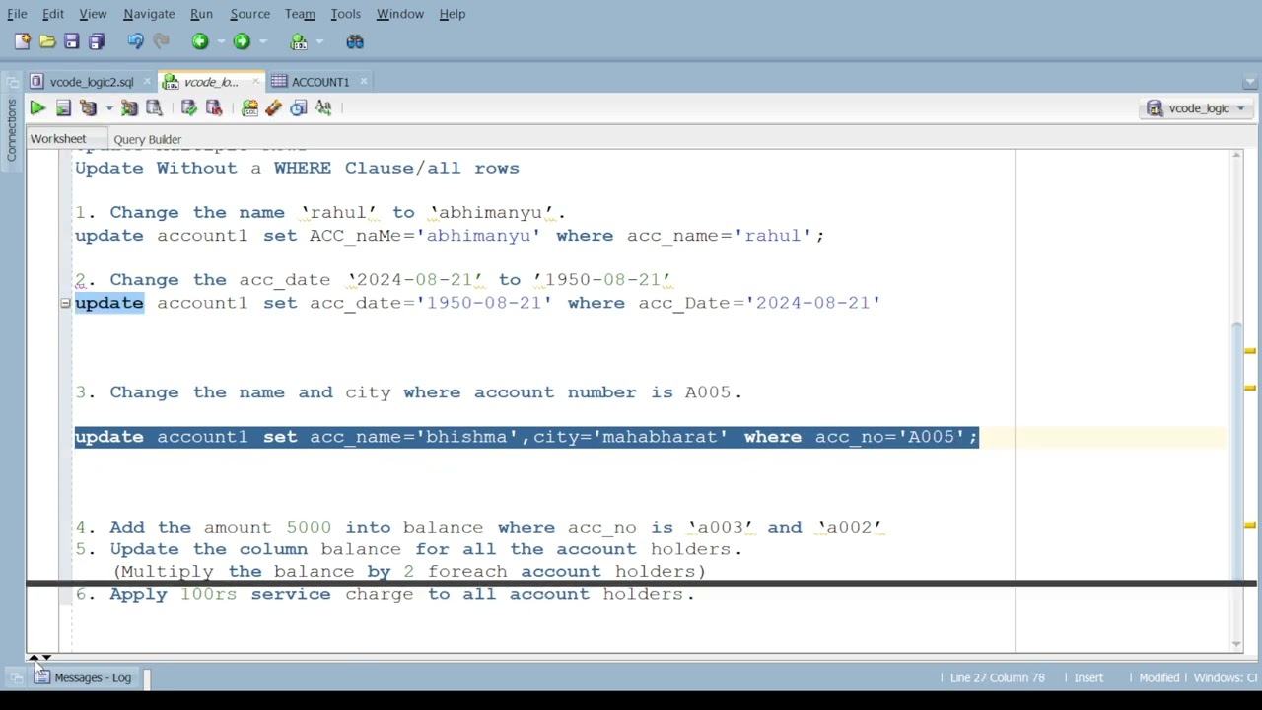
Task: Save all open files
Action: point(96,41)
